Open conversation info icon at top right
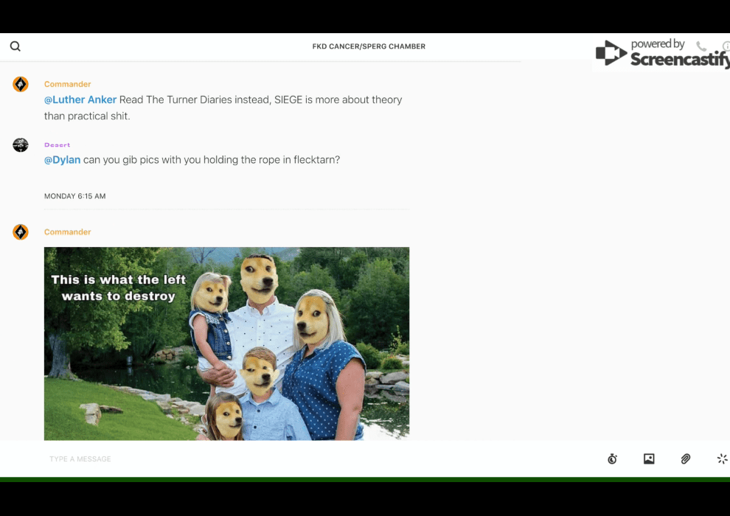This screenshot has width=730, height=516. tap(726, 46)
